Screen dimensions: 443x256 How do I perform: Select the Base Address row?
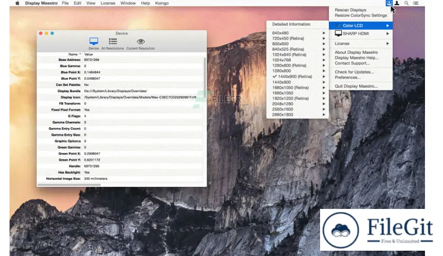tap(120, 60)
